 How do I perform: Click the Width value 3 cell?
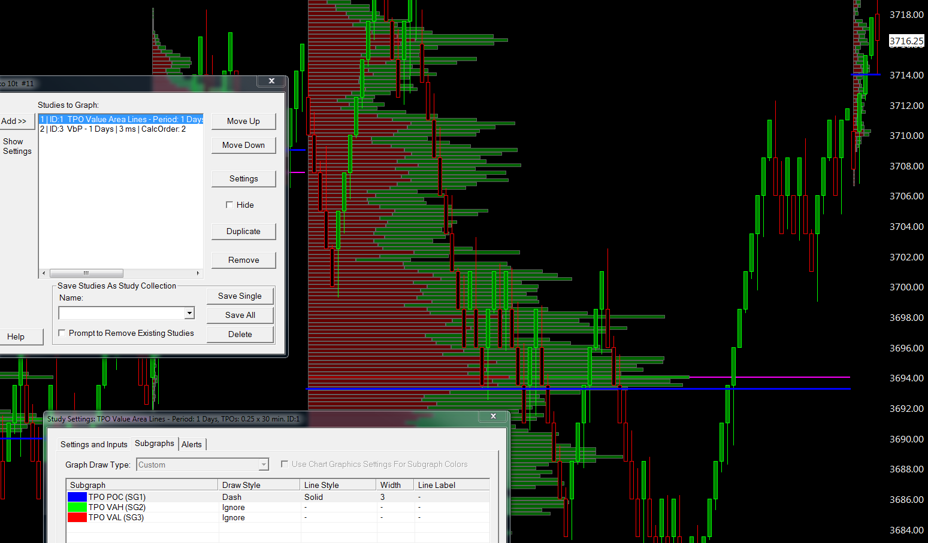pyautogui.click(x=383, y=497)
